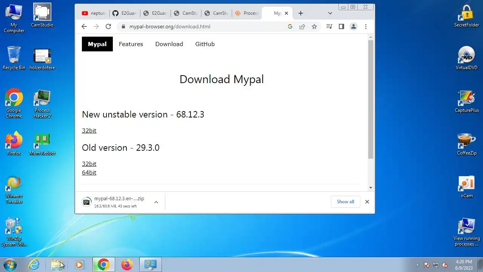Expand download item options chevron

(x=156, y=202)
